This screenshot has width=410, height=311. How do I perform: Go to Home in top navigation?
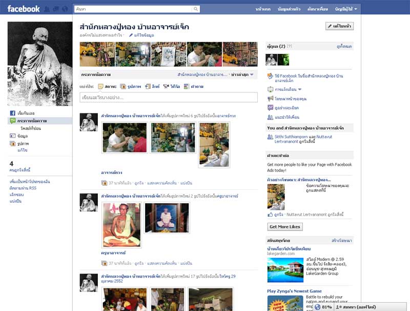click(263, 9)
